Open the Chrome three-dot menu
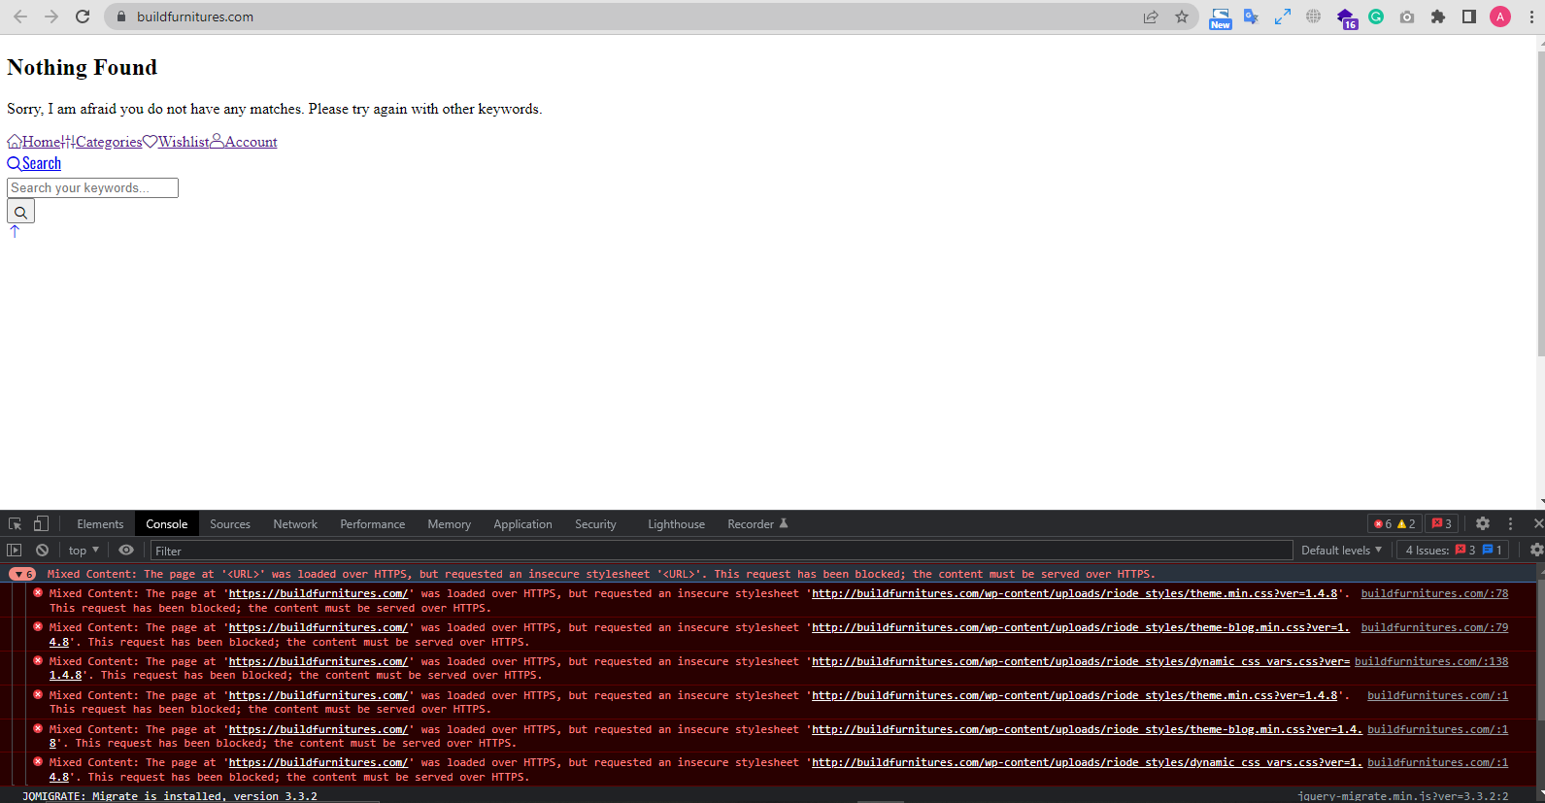Viewport: 1545px width, 803px height. point(1531,17)
